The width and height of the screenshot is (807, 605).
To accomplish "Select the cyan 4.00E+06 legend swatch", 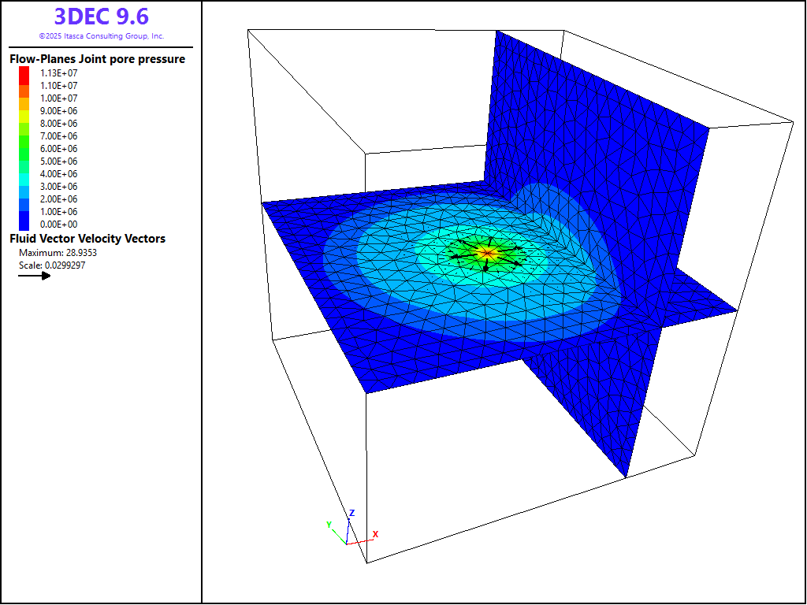I will coord(24,174).
